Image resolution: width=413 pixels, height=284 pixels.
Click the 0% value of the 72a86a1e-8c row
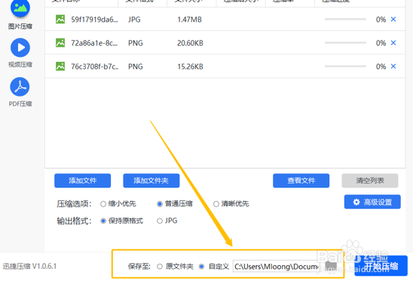coord(381,43)
